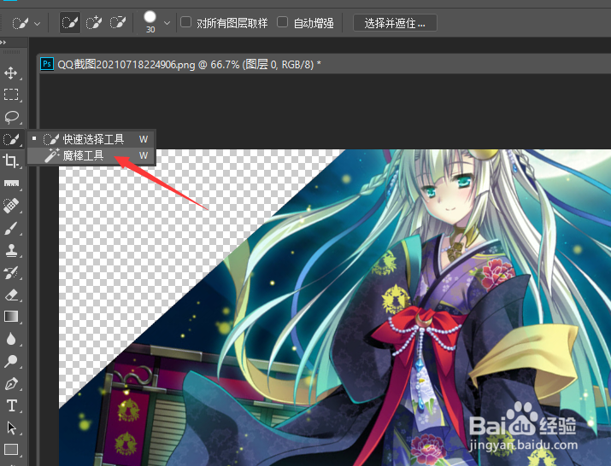Viewport: 611px width, 466px height.
Task: Select the Eraser tool
Action: pyautogui.click(x=11, y=294)
